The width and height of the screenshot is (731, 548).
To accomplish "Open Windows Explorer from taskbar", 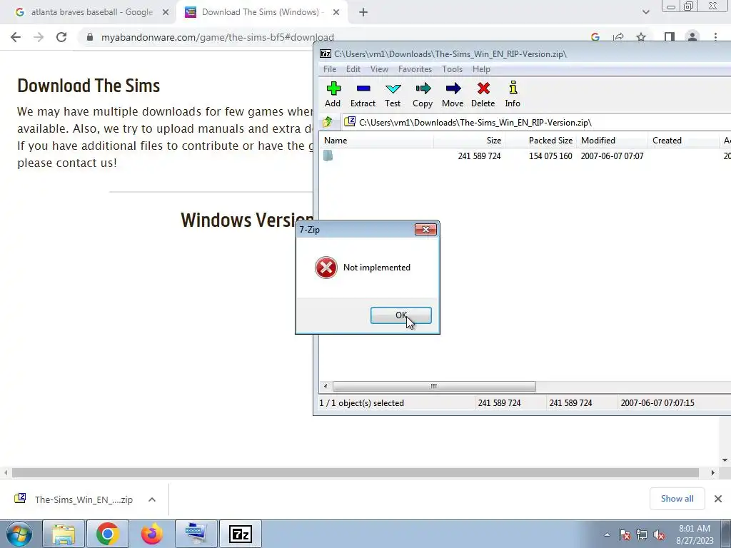I will click(x=64, y=534).
